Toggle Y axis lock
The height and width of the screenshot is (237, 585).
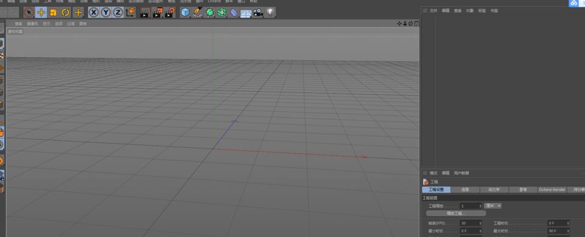(106, 12)
